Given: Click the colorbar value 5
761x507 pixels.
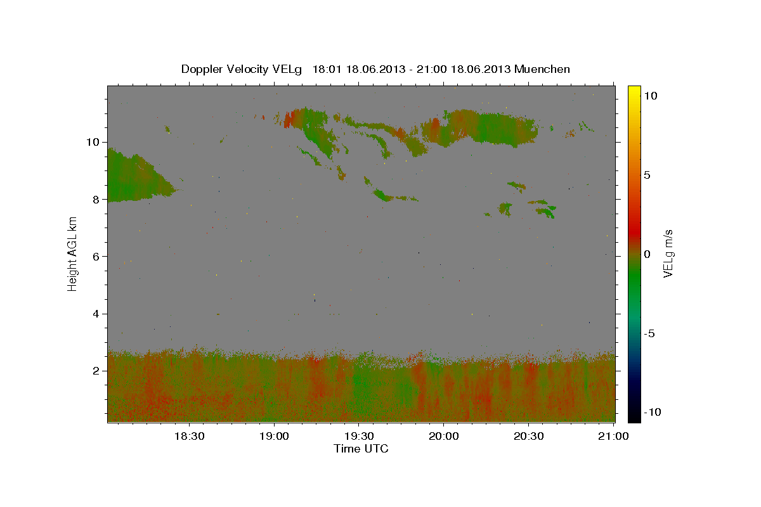Looking at the screenshot, I should (647, 175).
